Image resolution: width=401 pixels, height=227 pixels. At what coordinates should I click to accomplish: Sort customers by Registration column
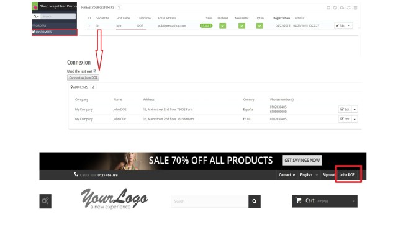281,18
